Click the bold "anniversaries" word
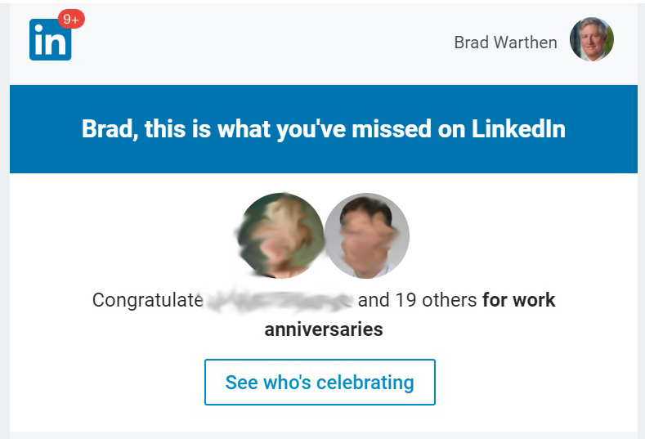The height and width of the screenshot is (439, 645). 324,329
